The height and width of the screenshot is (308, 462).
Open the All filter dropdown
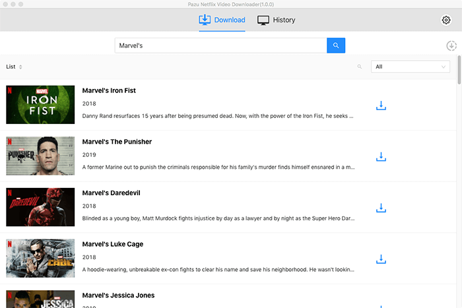pyautogui.click(x=410, y=67)
